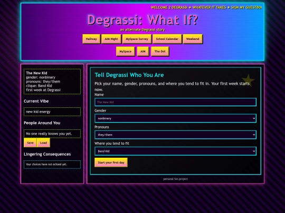Click the 'new kid energy' vibe text

coord(38,111)
